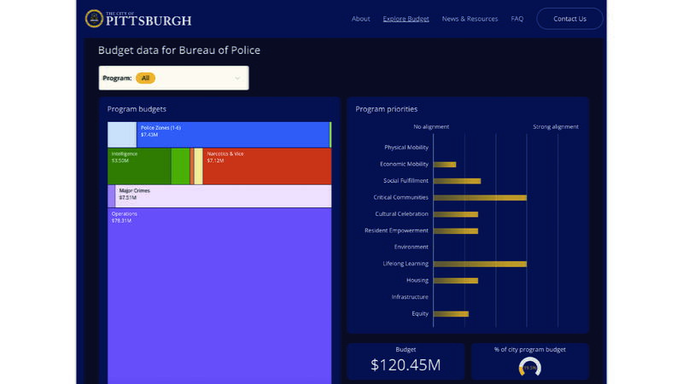
Task: Click the Cultural Celebration priority bar
Action: 456,214
